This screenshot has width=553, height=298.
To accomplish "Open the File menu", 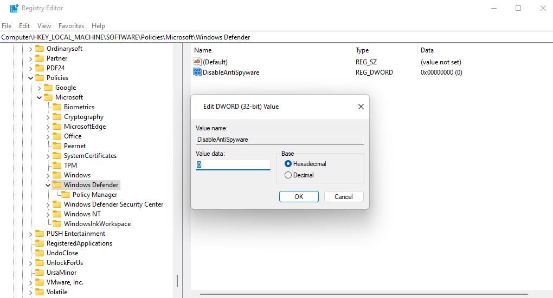I will click(7, 25).
